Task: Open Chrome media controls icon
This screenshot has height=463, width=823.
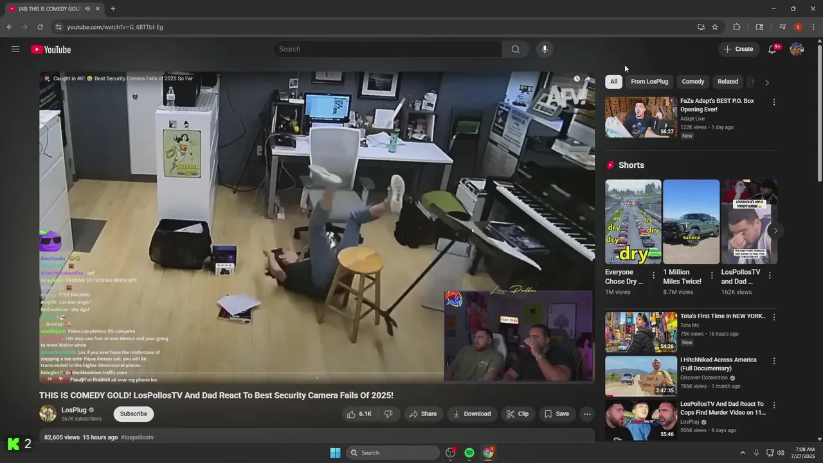Action: click(782, 27)
